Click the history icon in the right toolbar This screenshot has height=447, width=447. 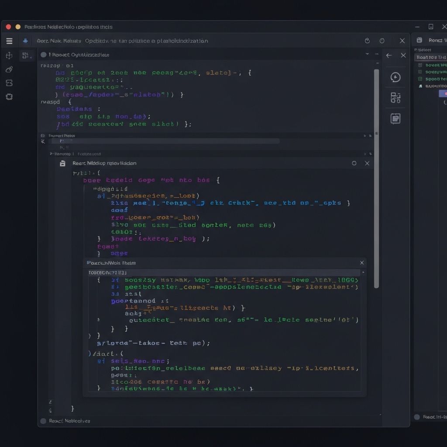tap(395, 77)
